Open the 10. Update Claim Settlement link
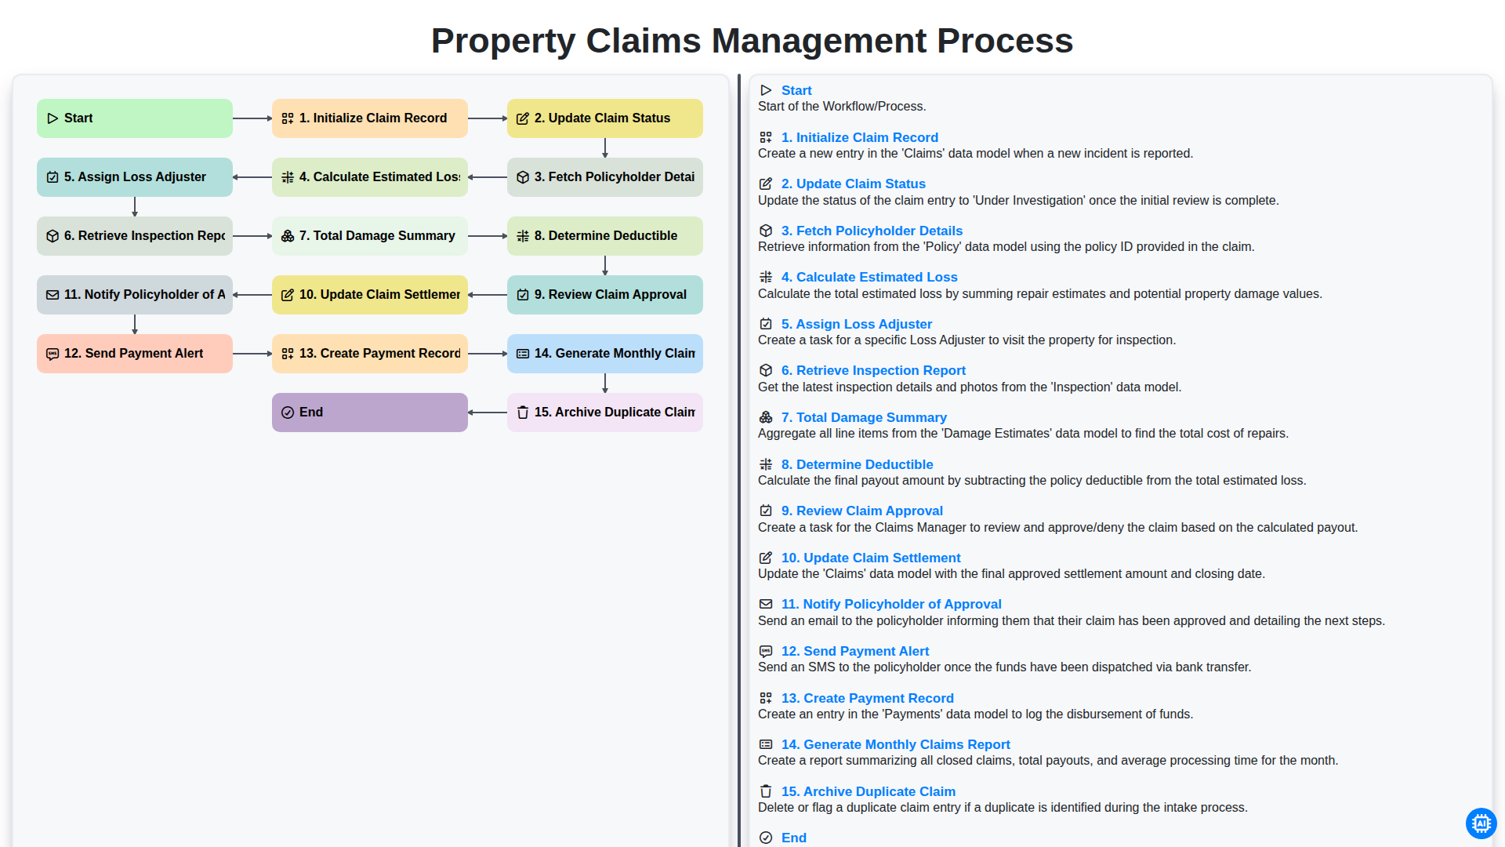1505x847 pixels. [x=871, y=558]
